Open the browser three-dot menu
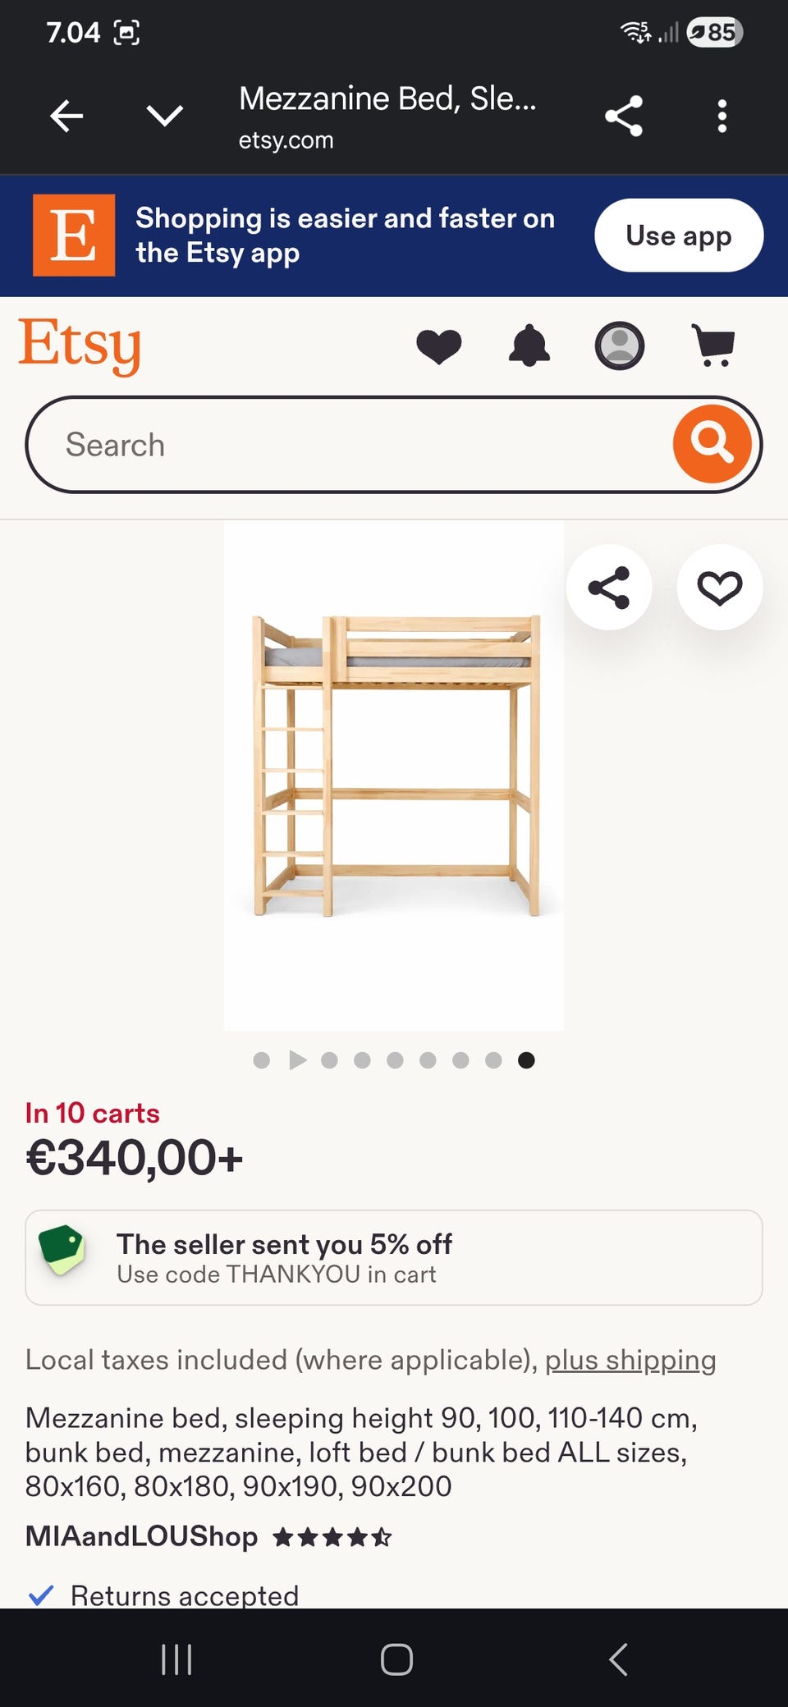Screen dimensions: 788x1707 pyautogui.click(x=722, y=116)
